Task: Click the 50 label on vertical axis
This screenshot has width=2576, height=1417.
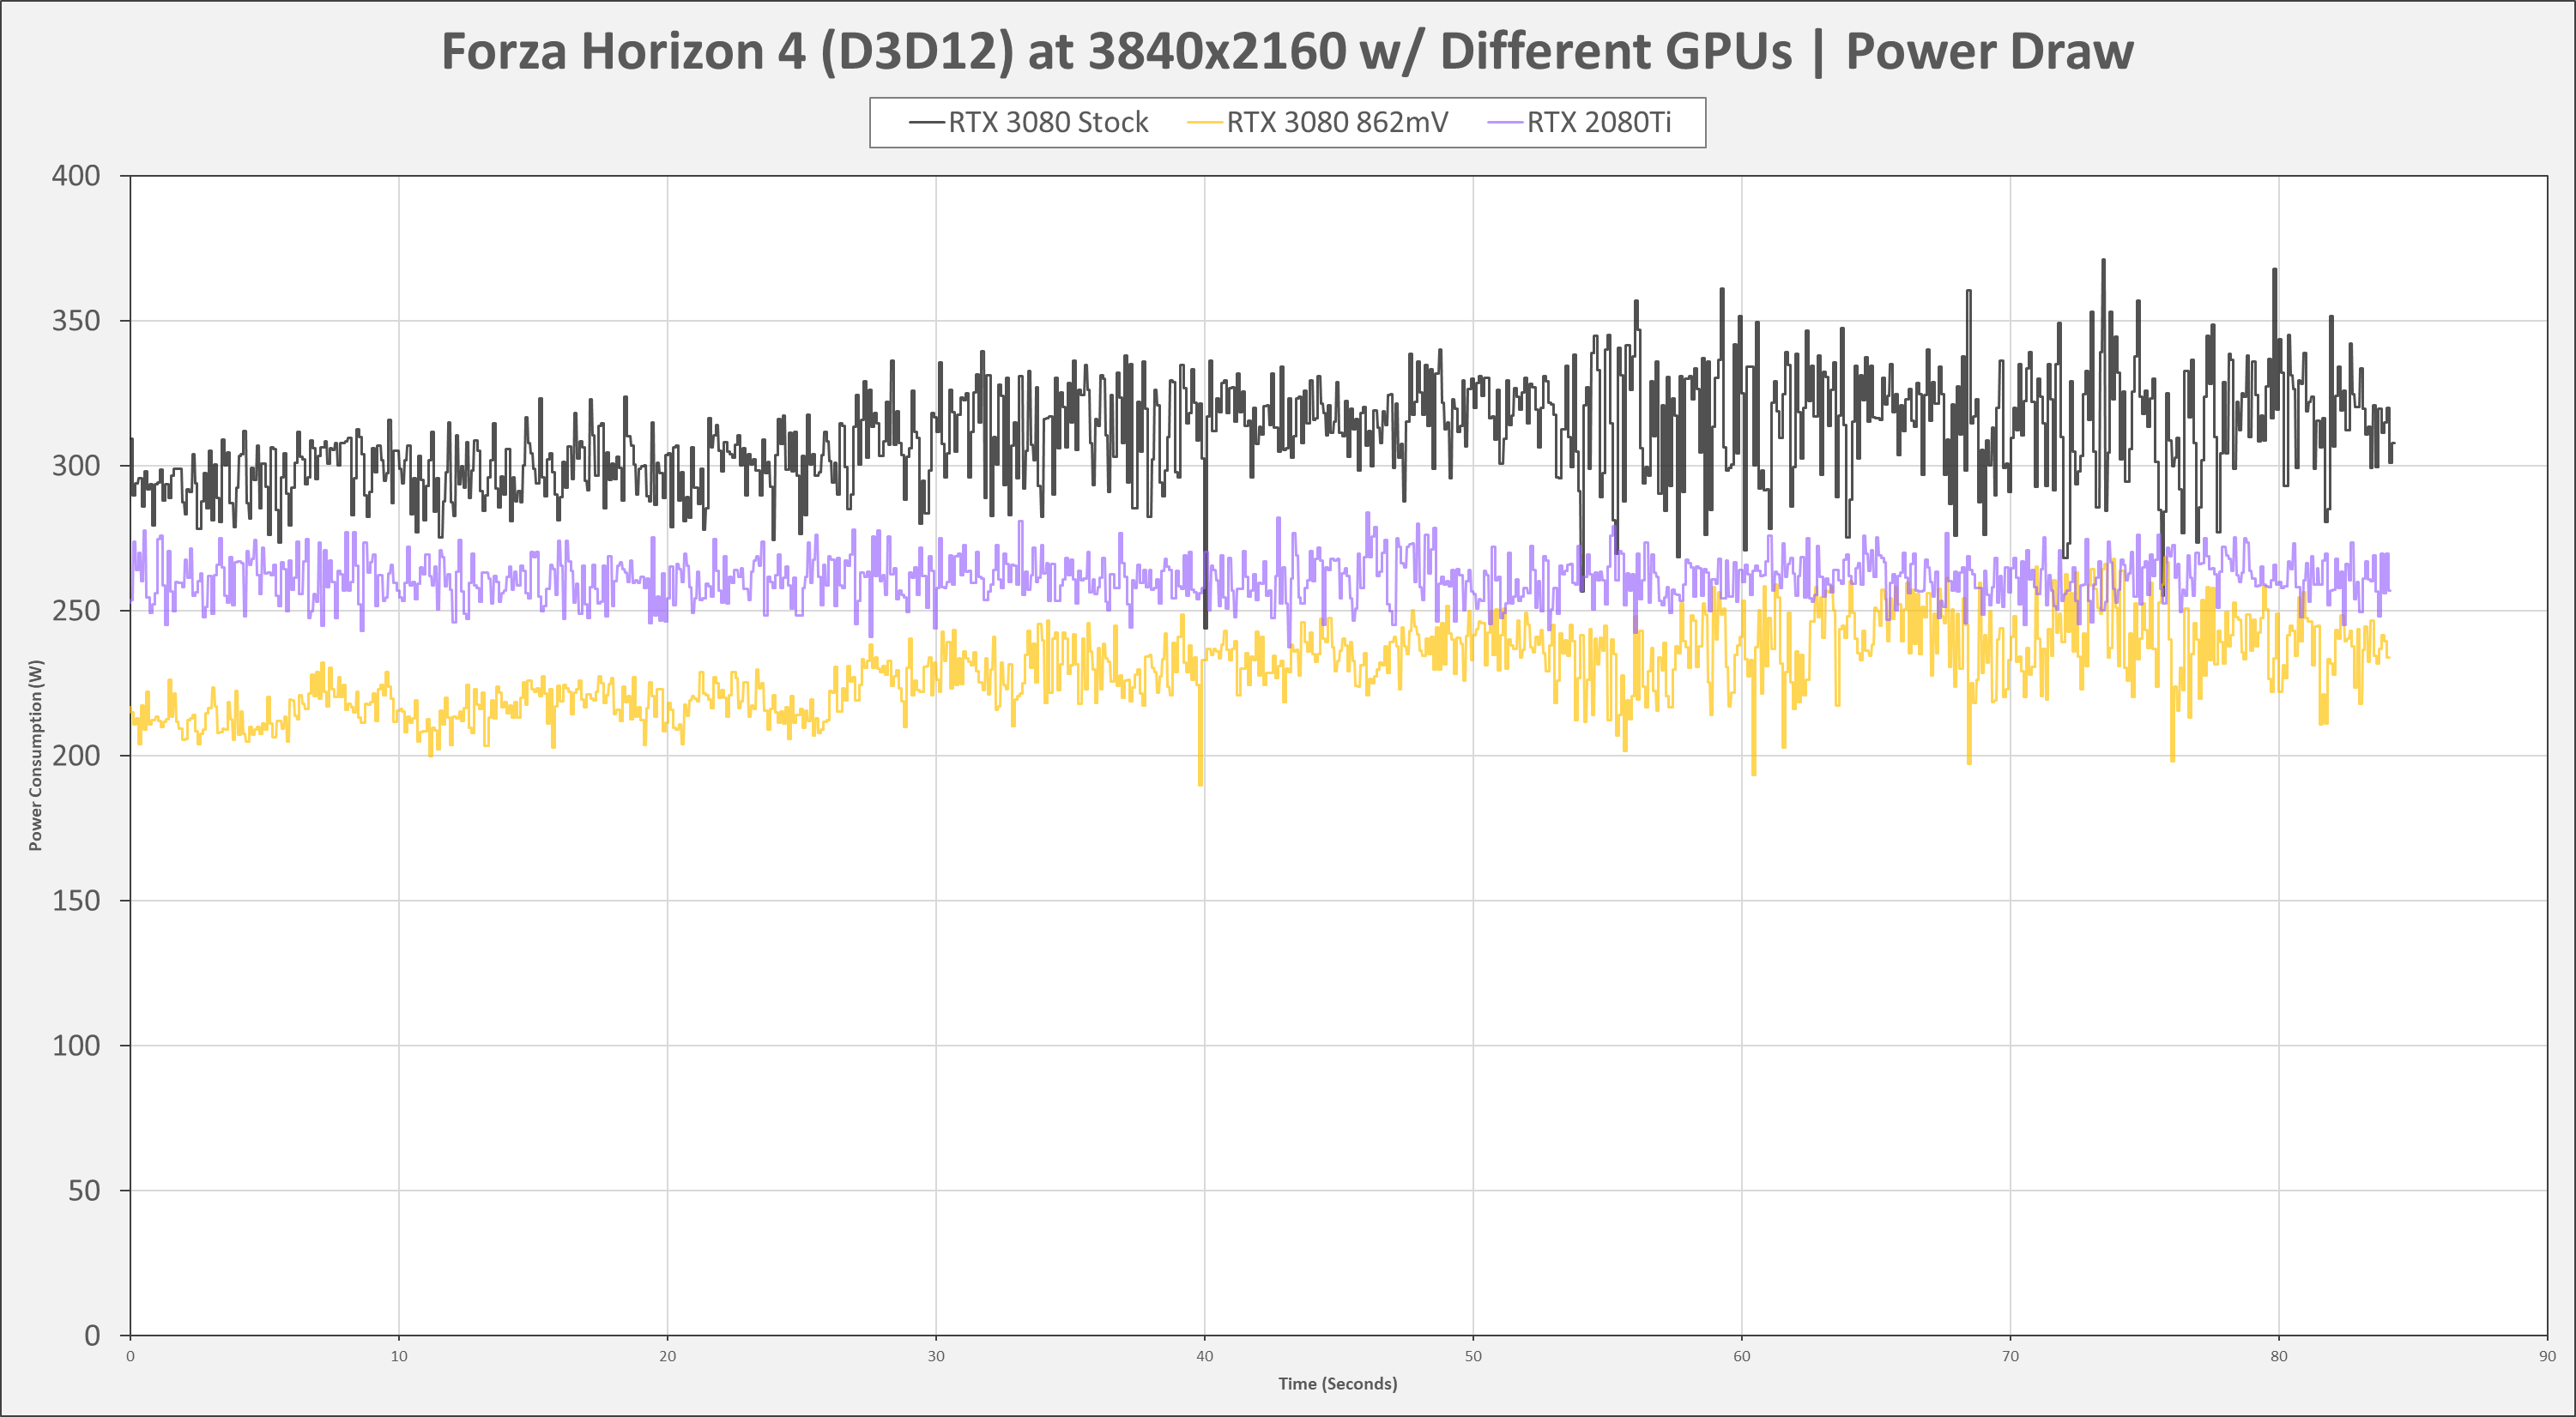Action: (x=84, y=1191)
